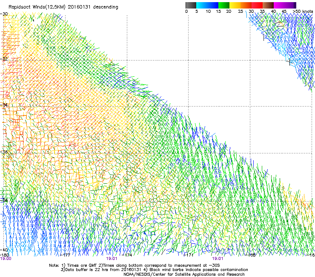The width and height of the screenshot is (315, 277).
Task: Click the gray 0-5 knots legend segment
Action: point(191,5)
